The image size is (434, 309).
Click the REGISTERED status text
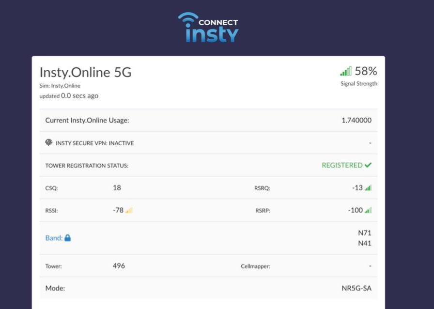[342, 165]
